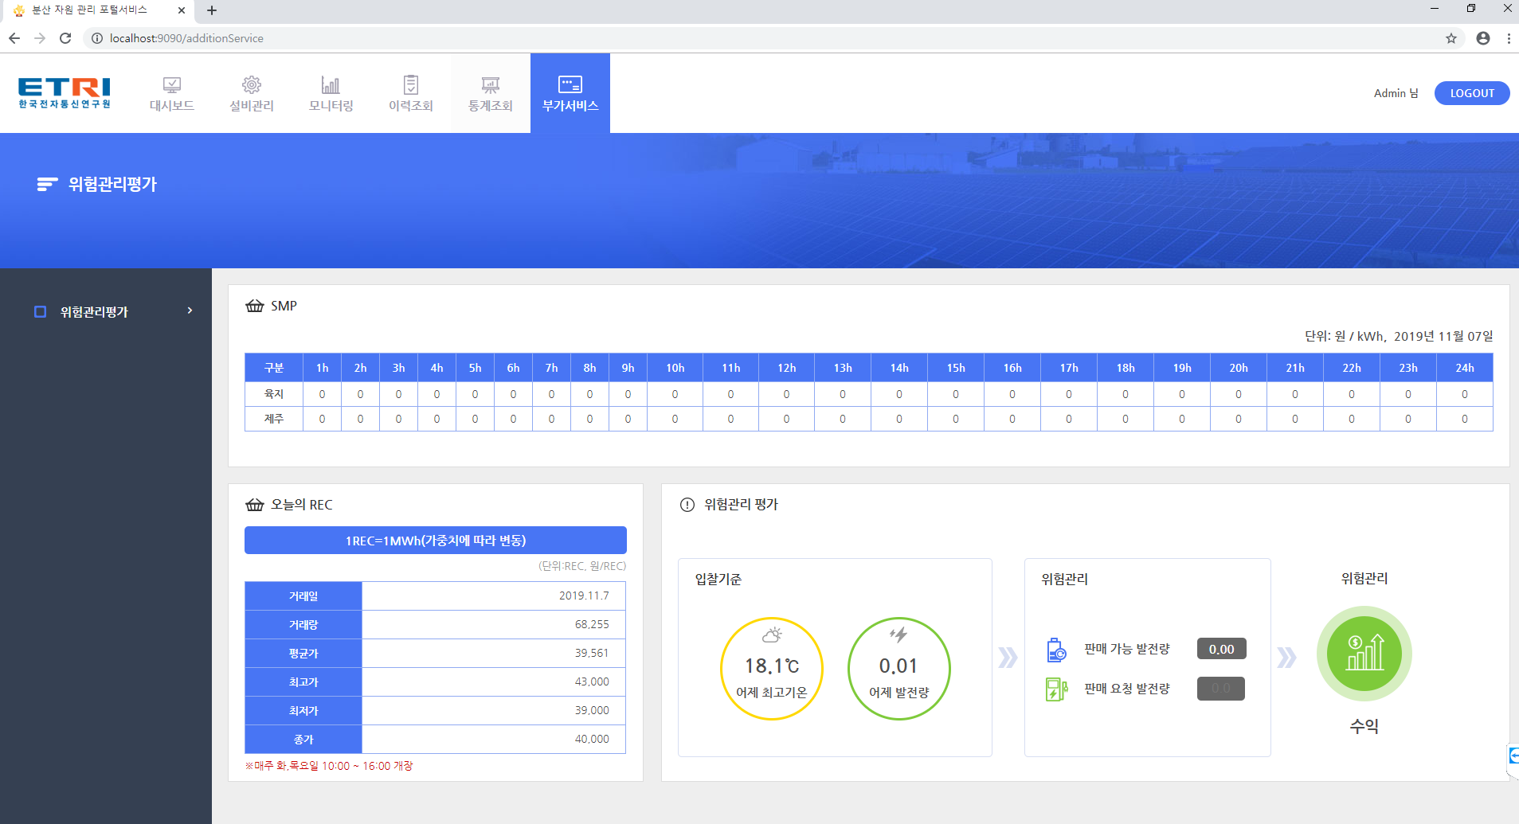The width and height of the screenshot is (1519, 824).
Task: Open the 대시보드 dashboard menu
Action: coord(172,93)
